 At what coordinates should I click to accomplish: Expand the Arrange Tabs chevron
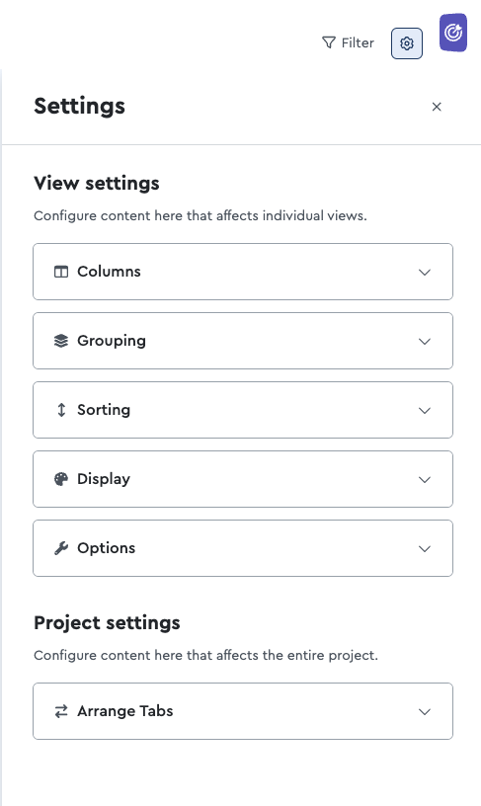pos(425,712)
